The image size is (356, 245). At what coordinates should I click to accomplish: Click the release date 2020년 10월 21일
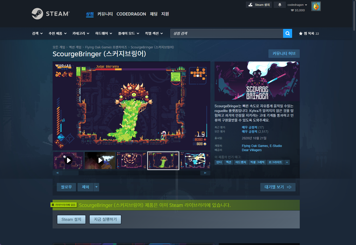pyautogui.click(x=254, y=138)
